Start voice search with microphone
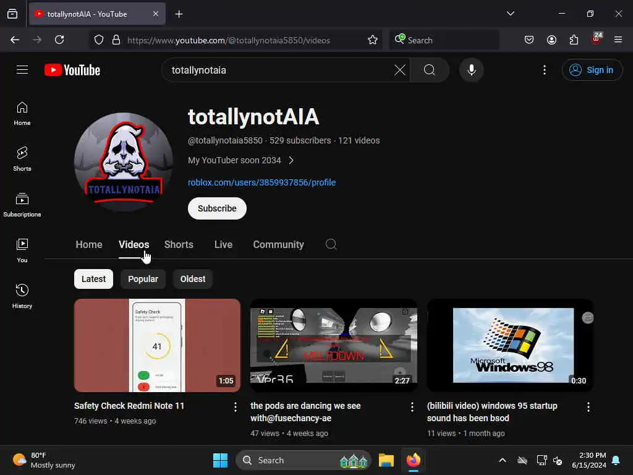Image resolution: width=633 pixels, height=475 pixels. coord(471,70)
